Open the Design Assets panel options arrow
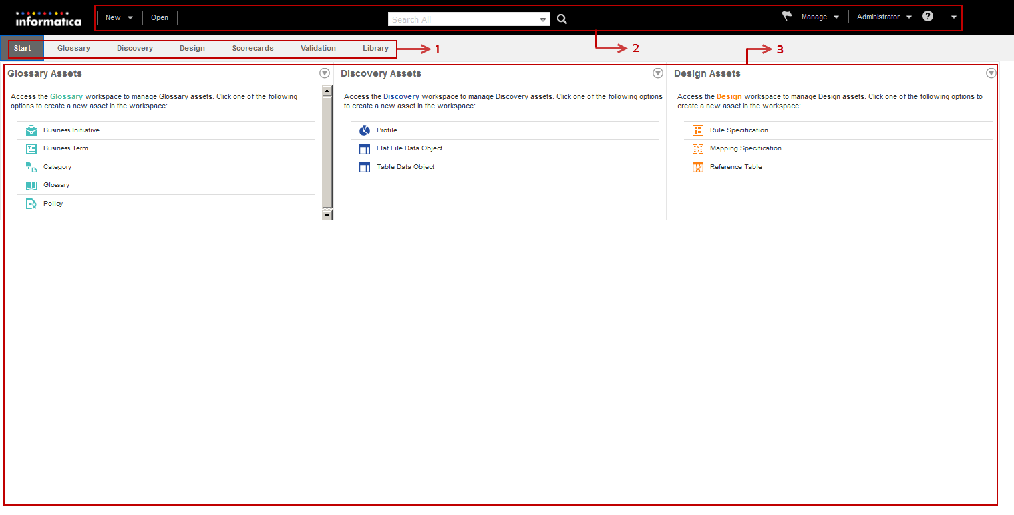The image size is (1014, 515). [x=991, y=73]
